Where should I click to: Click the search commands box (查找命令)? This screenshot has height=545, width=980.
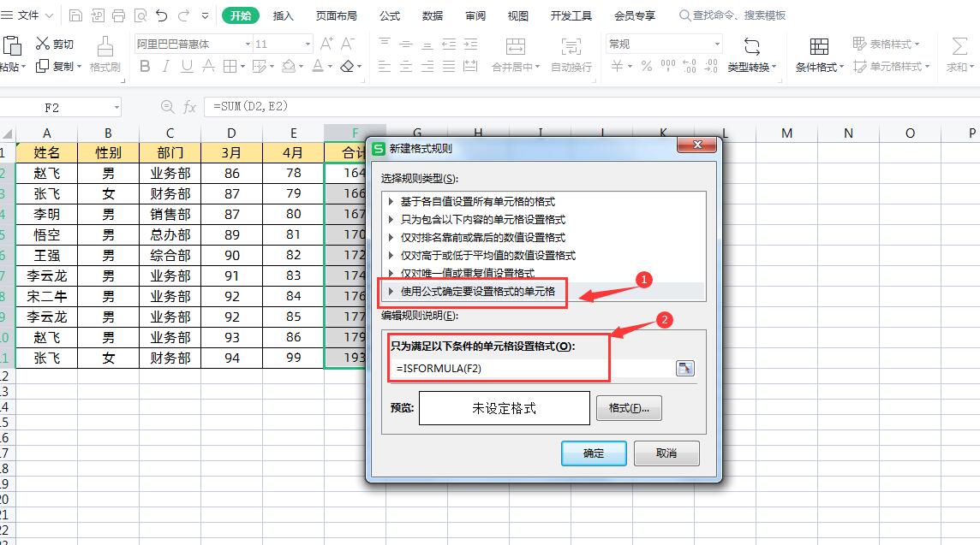(x=732, y=15)
